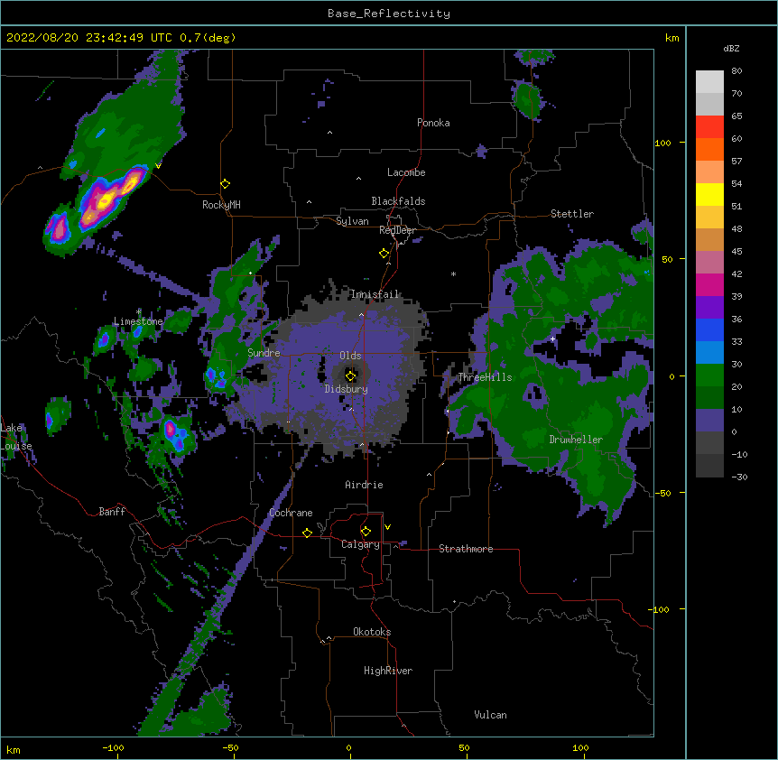Click the Ponoka city label

coord(433,123)
